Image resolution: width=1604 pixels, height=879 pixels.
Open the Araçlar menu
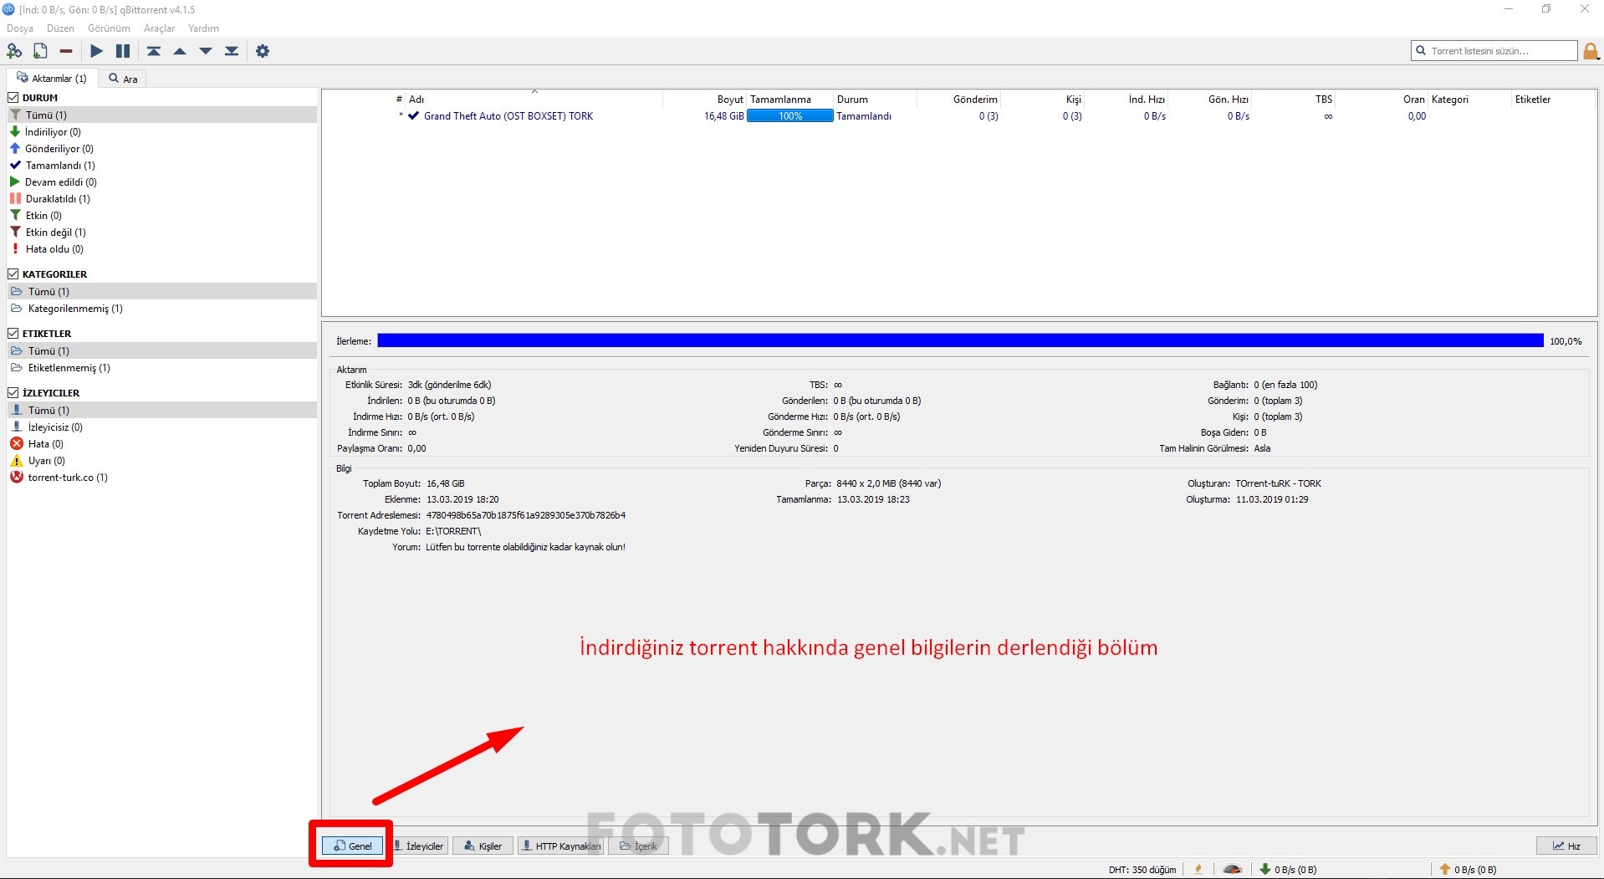pyautogui.click(x=159, y=28)
